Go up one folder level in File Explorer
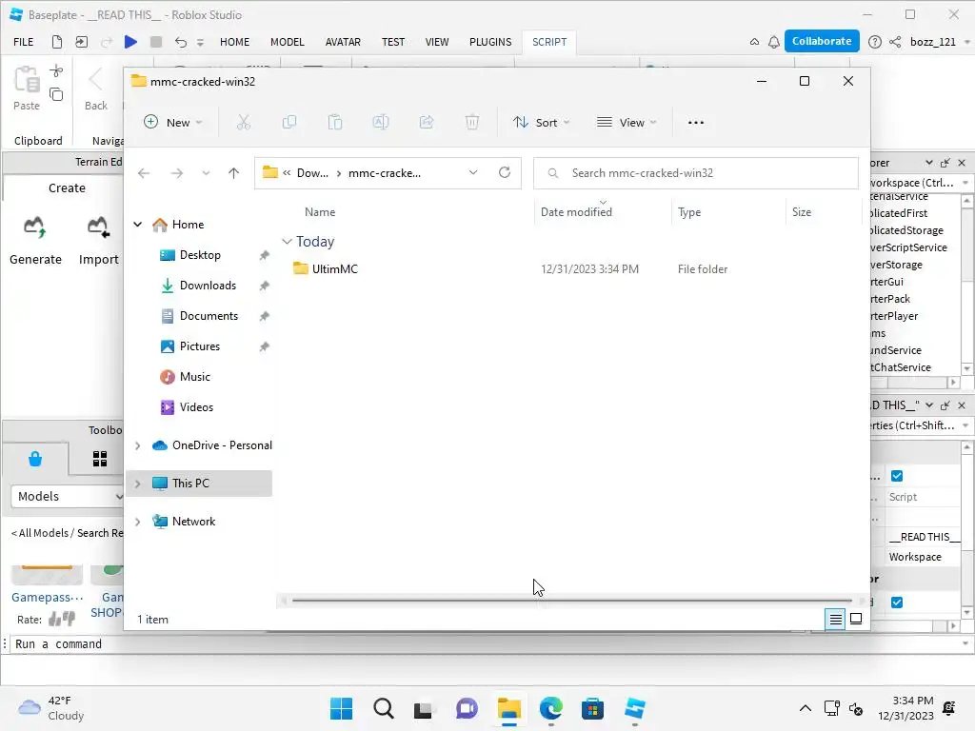 pos(234,173)
